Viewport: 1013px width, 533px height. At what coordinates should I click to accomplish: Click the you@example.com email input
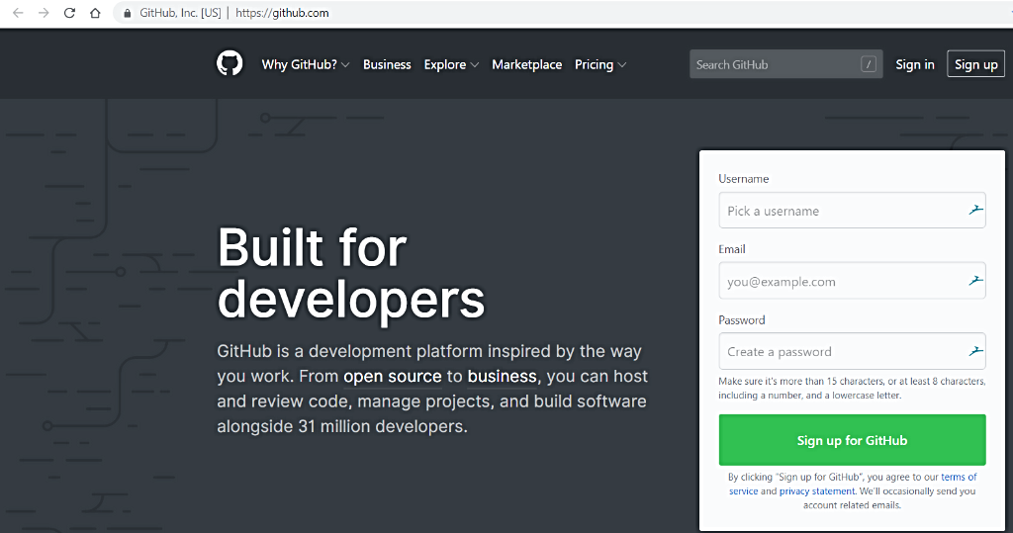pos(852,281)
